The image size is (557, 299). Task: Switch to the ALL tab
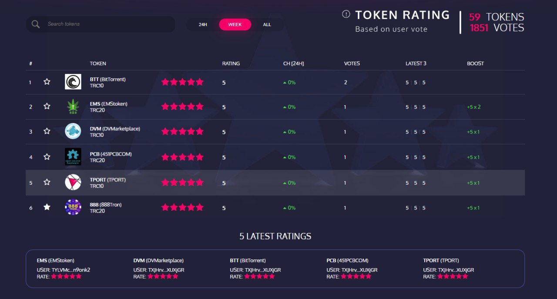tap(267, 25)
